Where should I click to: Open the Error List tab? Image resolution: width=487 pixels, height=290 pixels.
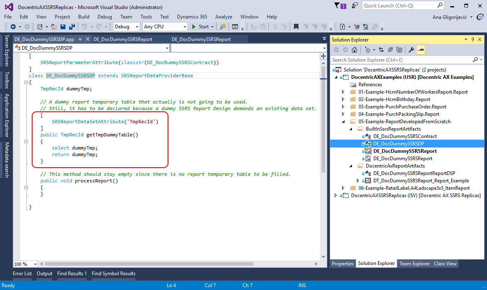22,274
